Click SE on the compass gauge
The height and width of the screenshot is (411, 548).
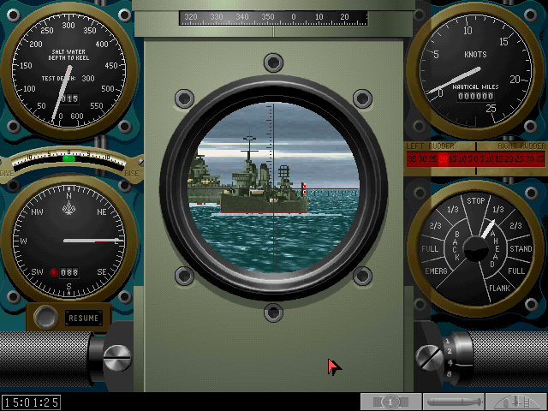pyautogui.click(x=102, y=272)
